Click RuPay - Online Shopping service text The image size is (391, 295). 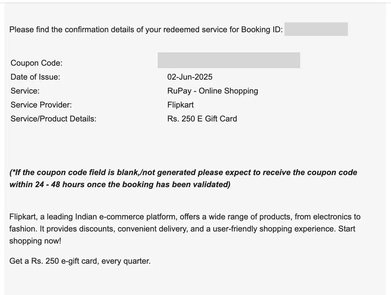point(213,91)
